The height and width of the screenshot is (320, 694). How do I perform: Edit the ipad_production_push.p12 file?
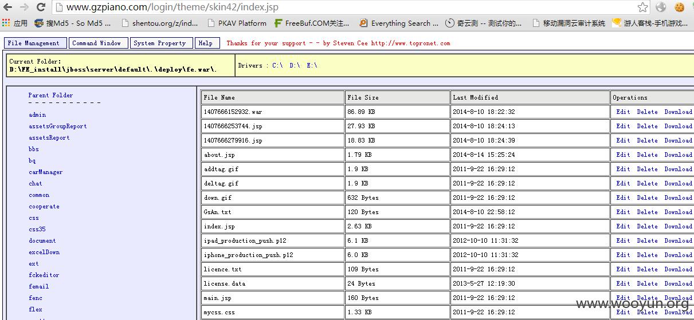(623, 241)
